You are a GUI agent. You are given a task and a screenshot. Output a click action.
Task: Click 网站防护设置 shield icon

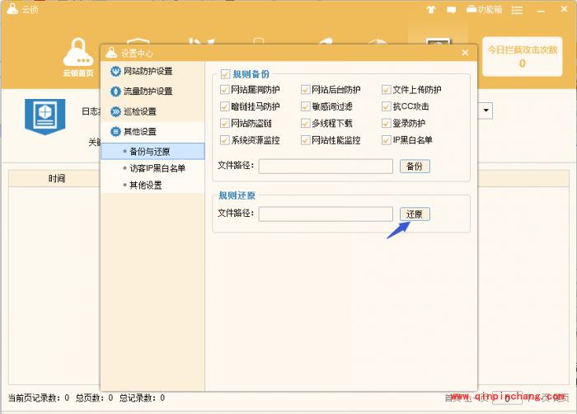(115, 71)
